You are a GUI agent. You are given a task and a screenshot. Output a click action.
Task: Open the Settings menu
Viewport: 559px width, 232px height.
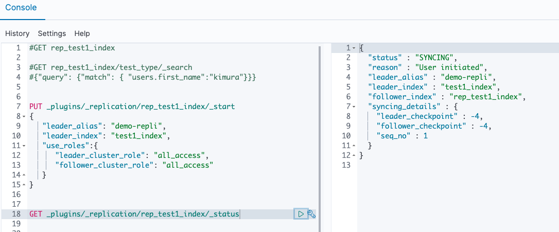point(52,33)
